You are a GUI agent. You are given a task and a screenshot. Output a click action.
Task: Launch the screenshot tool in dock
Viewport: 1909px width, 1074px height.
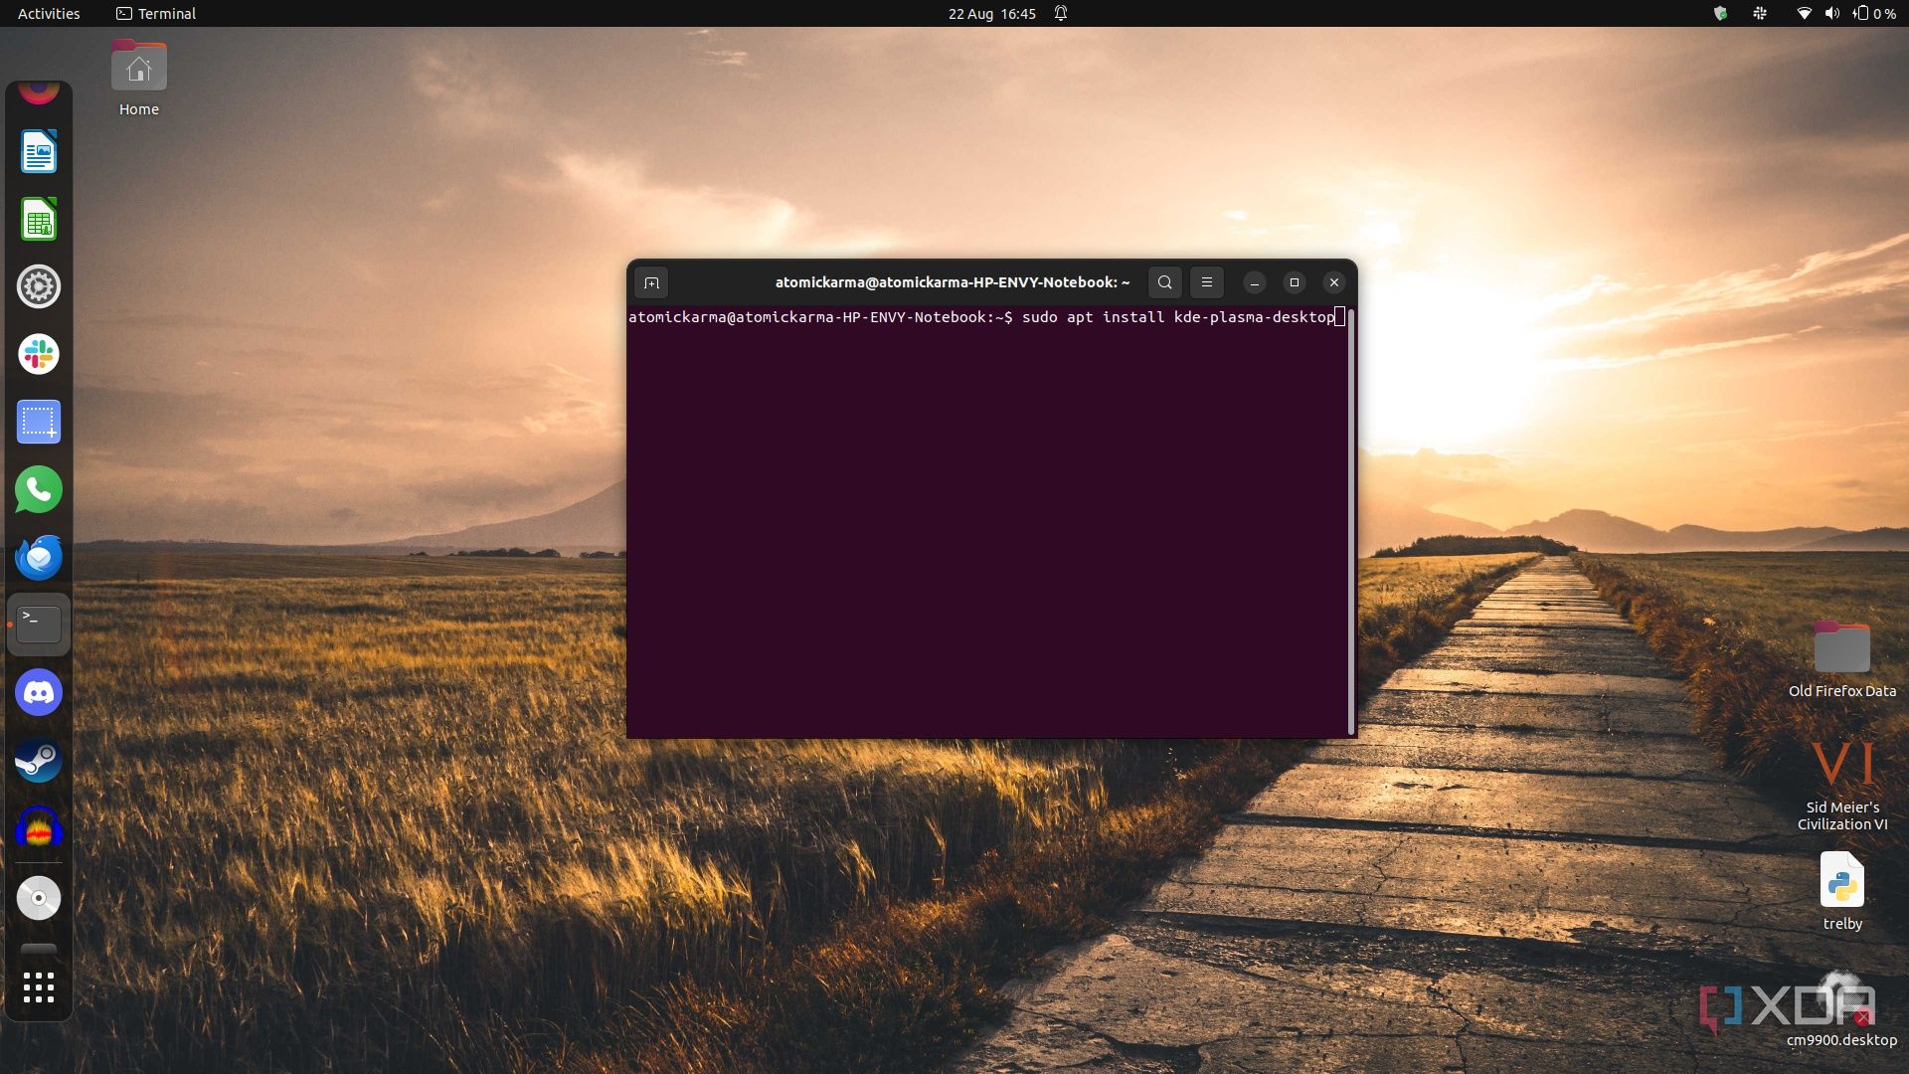tap(39, 423)
